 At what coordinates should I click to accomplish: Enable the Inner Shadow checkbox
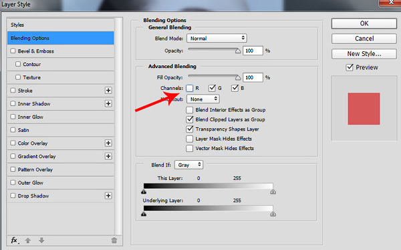point(13,103)
